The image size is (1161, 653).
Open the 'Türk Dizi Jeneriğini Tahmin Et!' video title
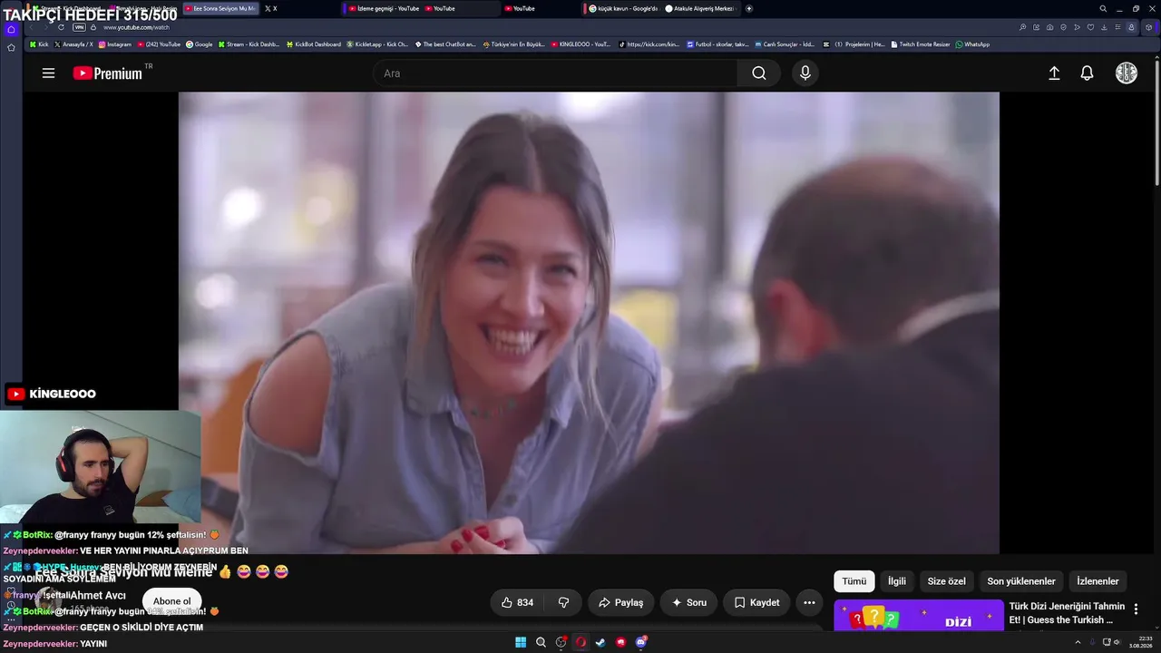[x=1067, y=613]
